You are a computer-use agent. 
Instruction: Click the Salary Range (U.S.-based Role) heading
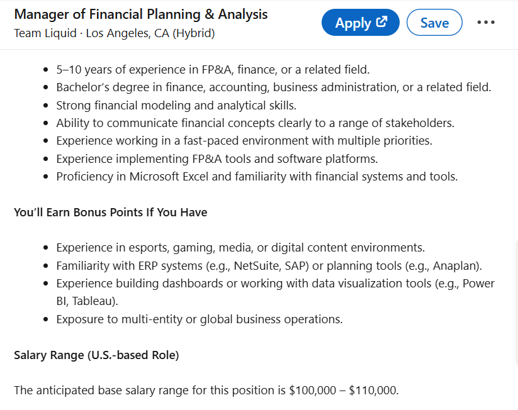click(96, 355)
